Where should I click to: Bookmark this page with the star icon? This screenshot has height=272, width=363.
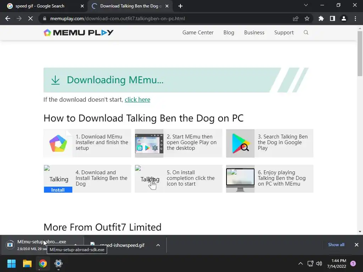point(307,18)
